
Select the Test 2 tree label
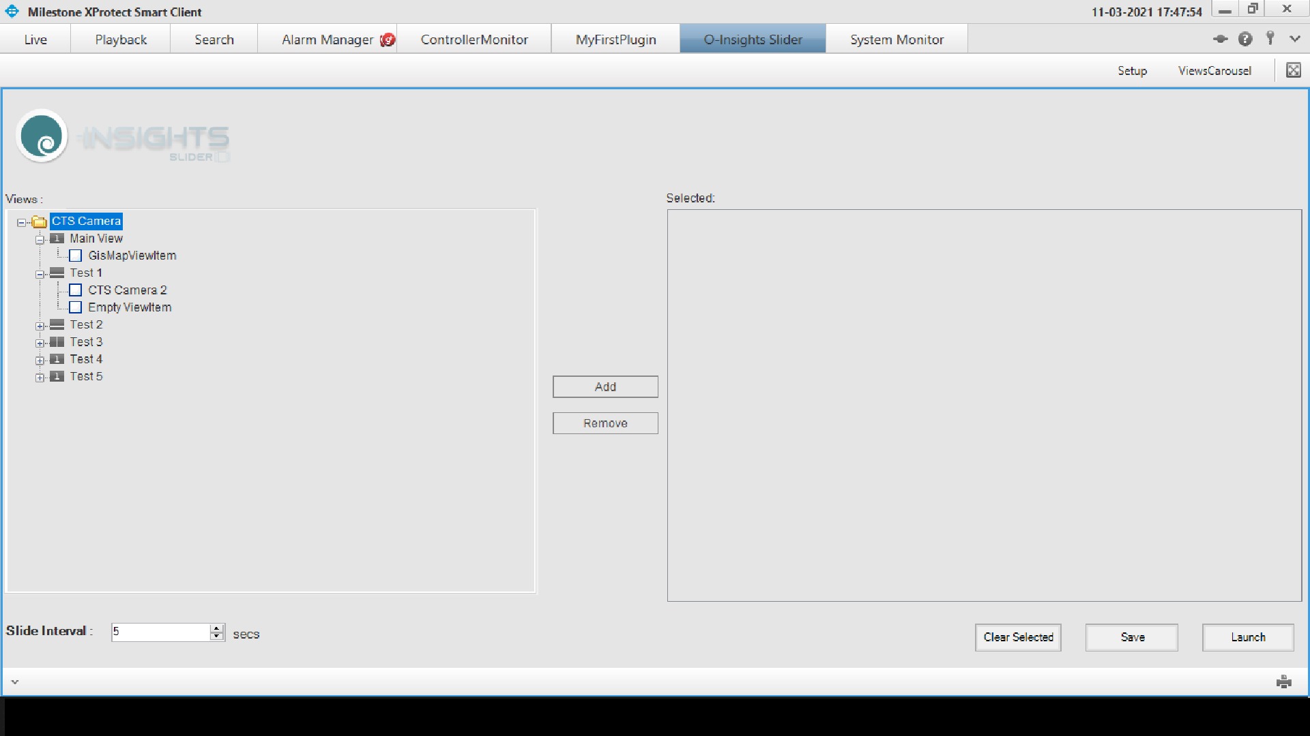click(86, 324)
